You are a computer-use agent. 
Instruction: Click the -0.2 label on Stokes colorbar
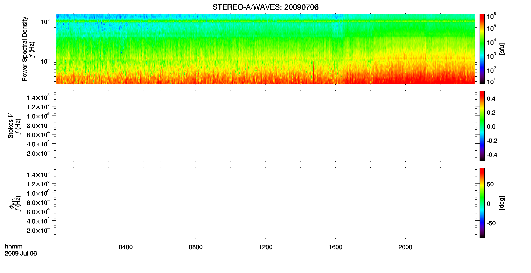click(492, 141)
